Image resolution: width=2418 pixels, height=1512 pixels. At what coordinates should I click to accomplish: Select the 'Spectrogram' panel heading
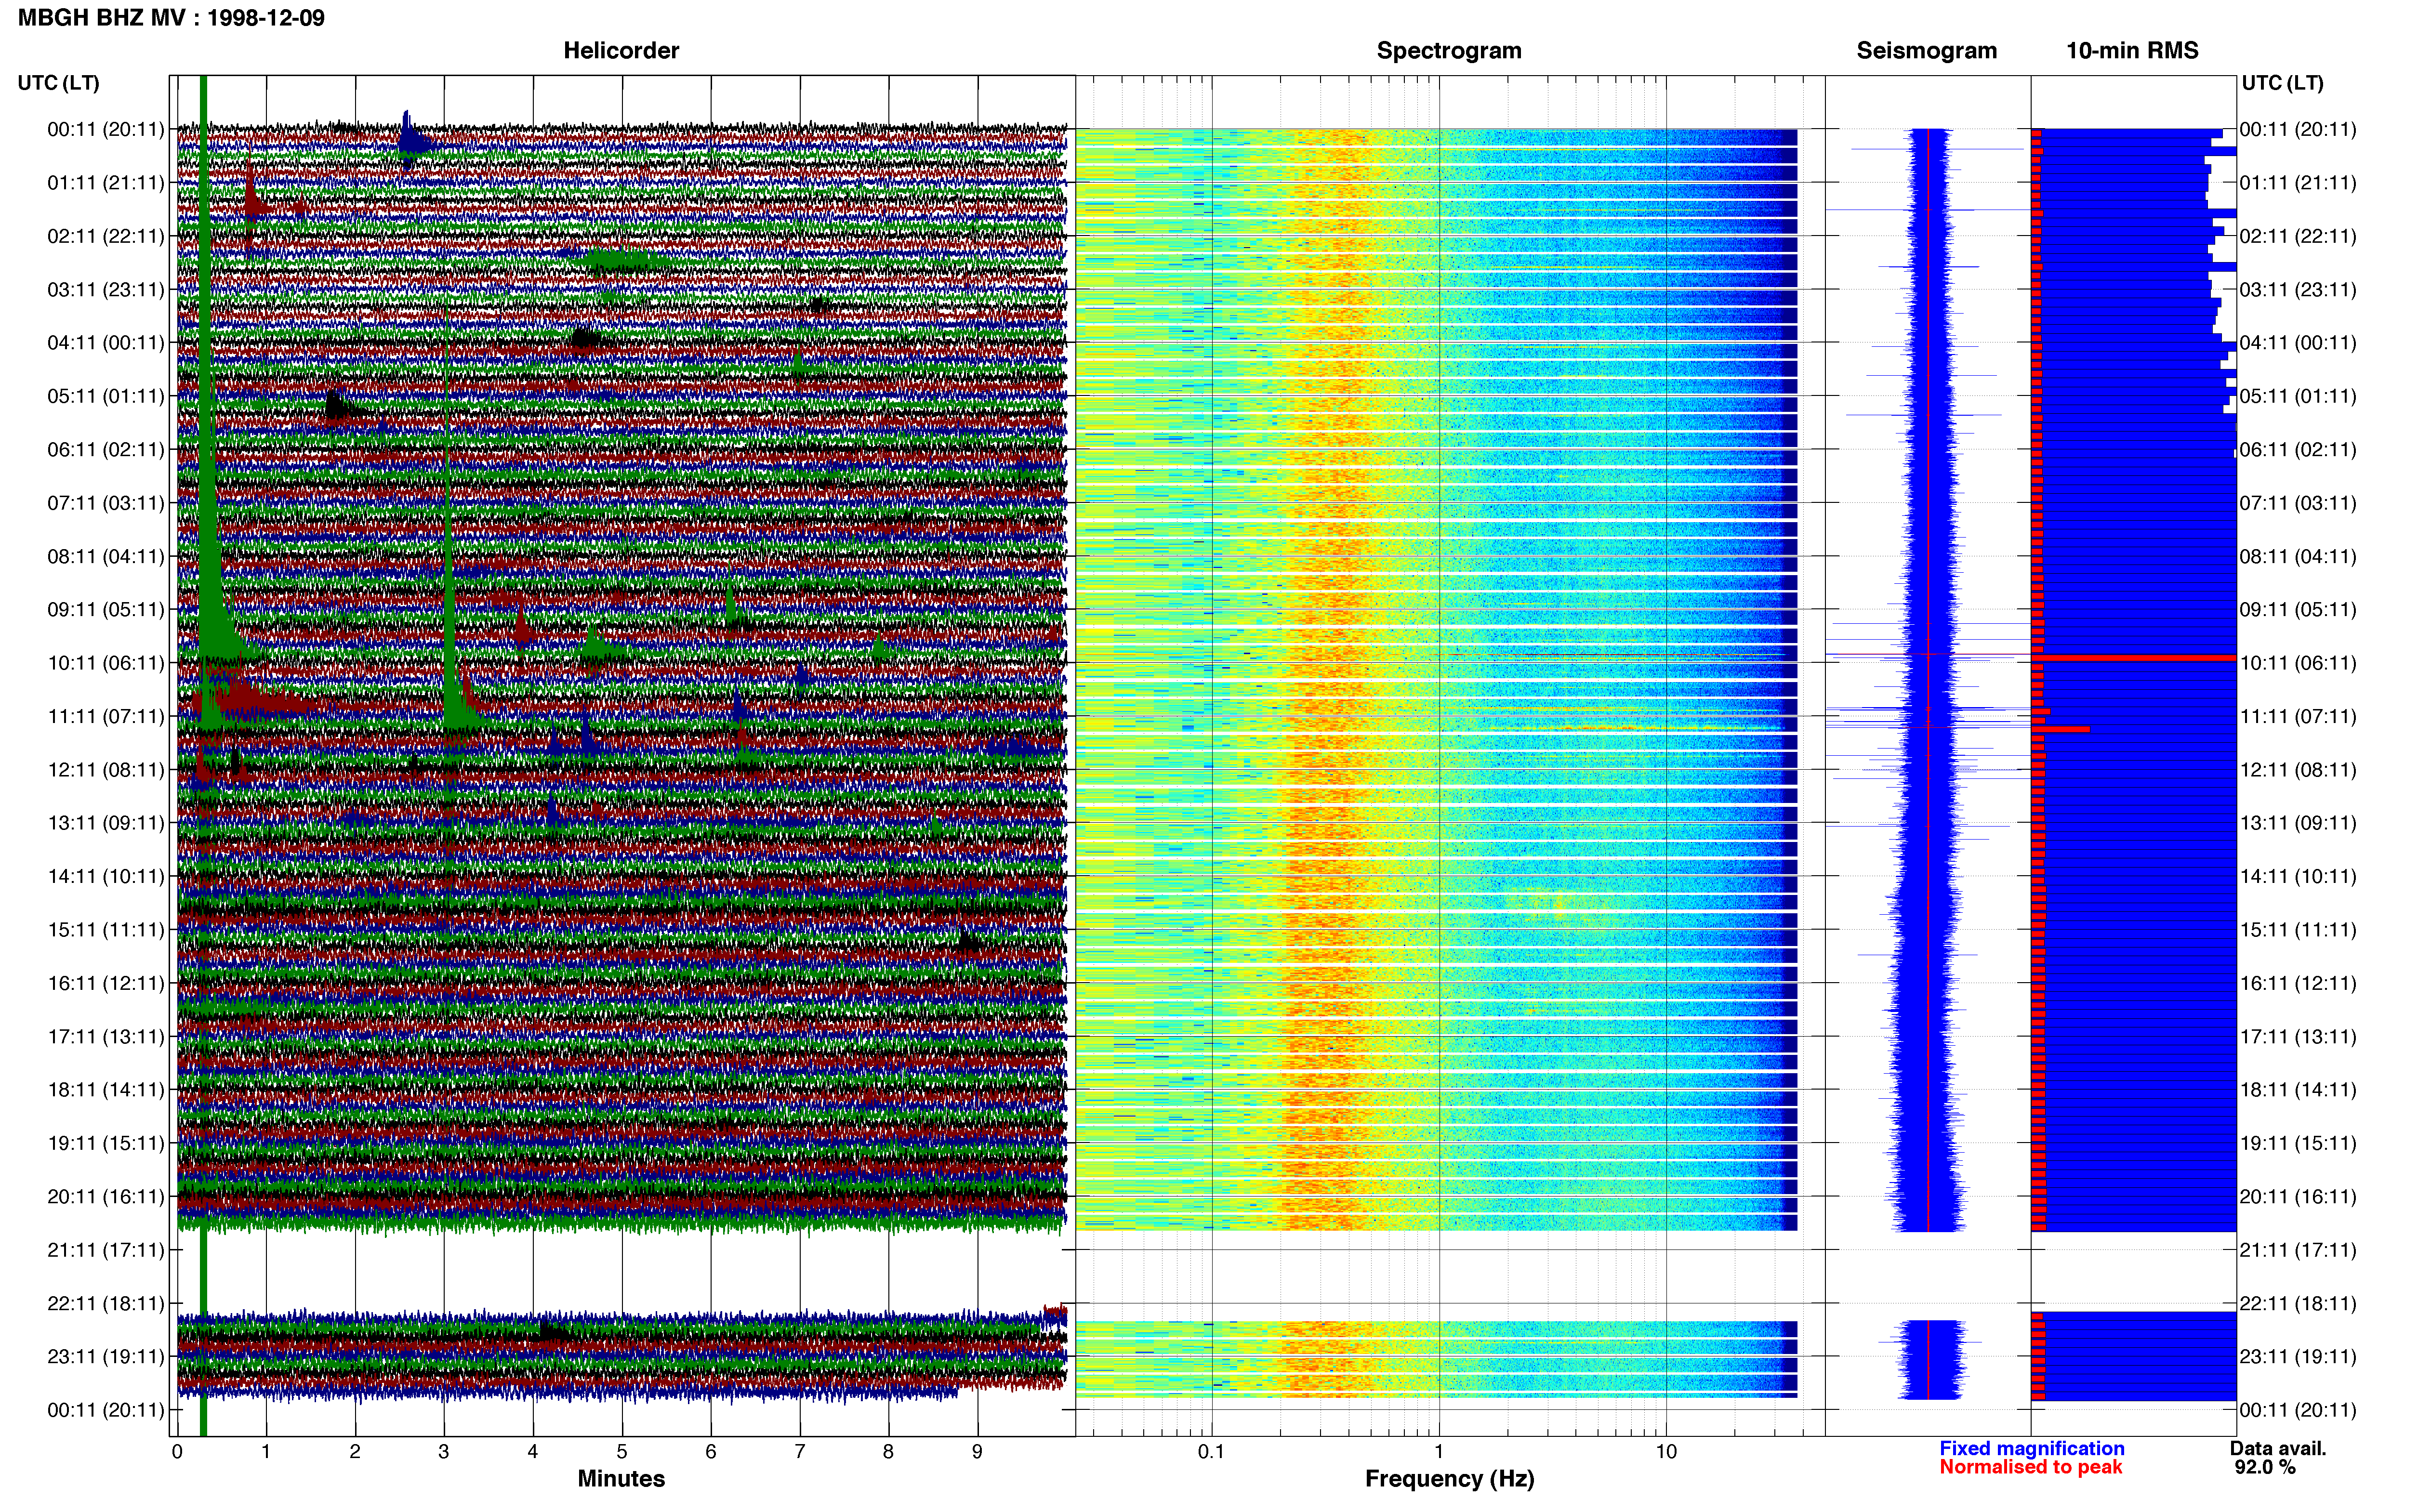click(x=1449, y=50)
